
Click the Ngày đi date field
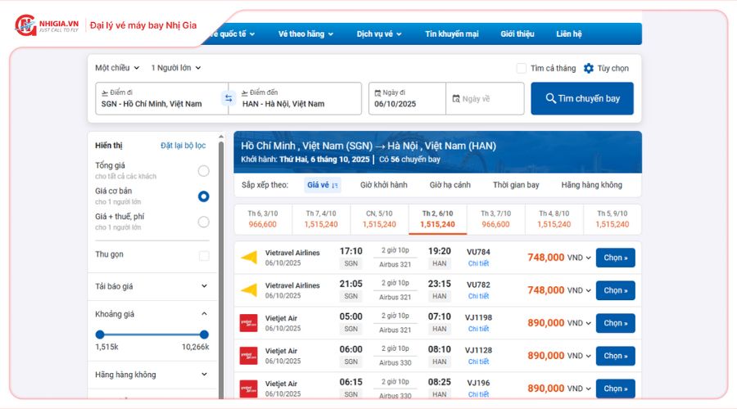(x=407, y=99)
